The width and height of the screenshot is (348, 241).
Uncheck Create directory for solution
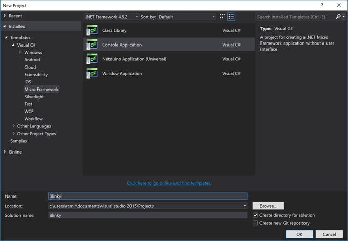[x=256, y=215]
